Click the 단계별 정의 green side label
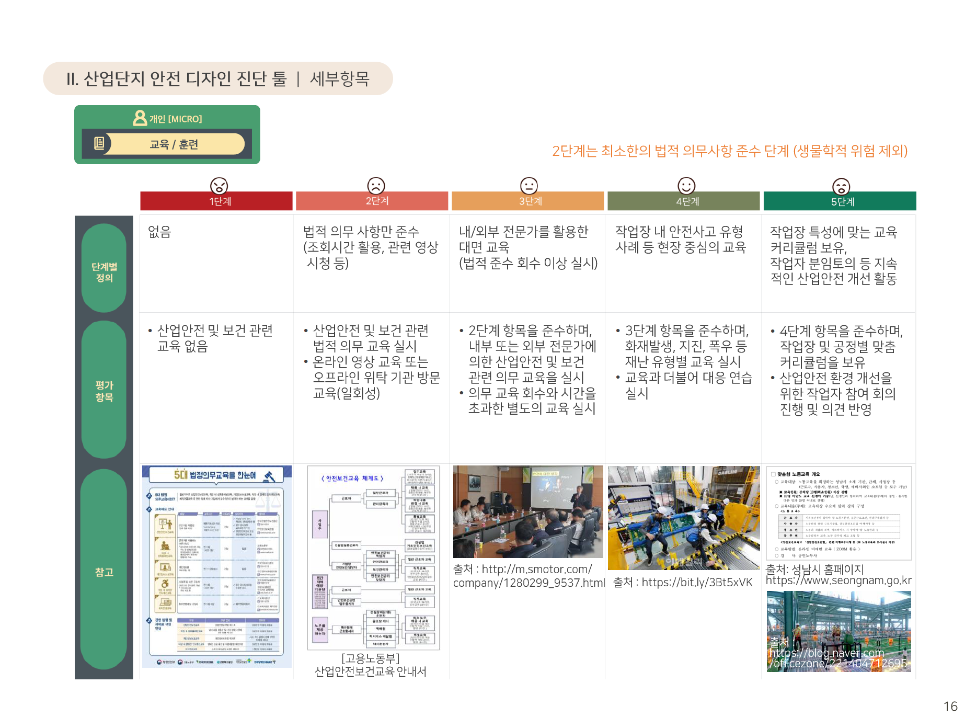This screenshot has width=965, height=717. [104, 272]
